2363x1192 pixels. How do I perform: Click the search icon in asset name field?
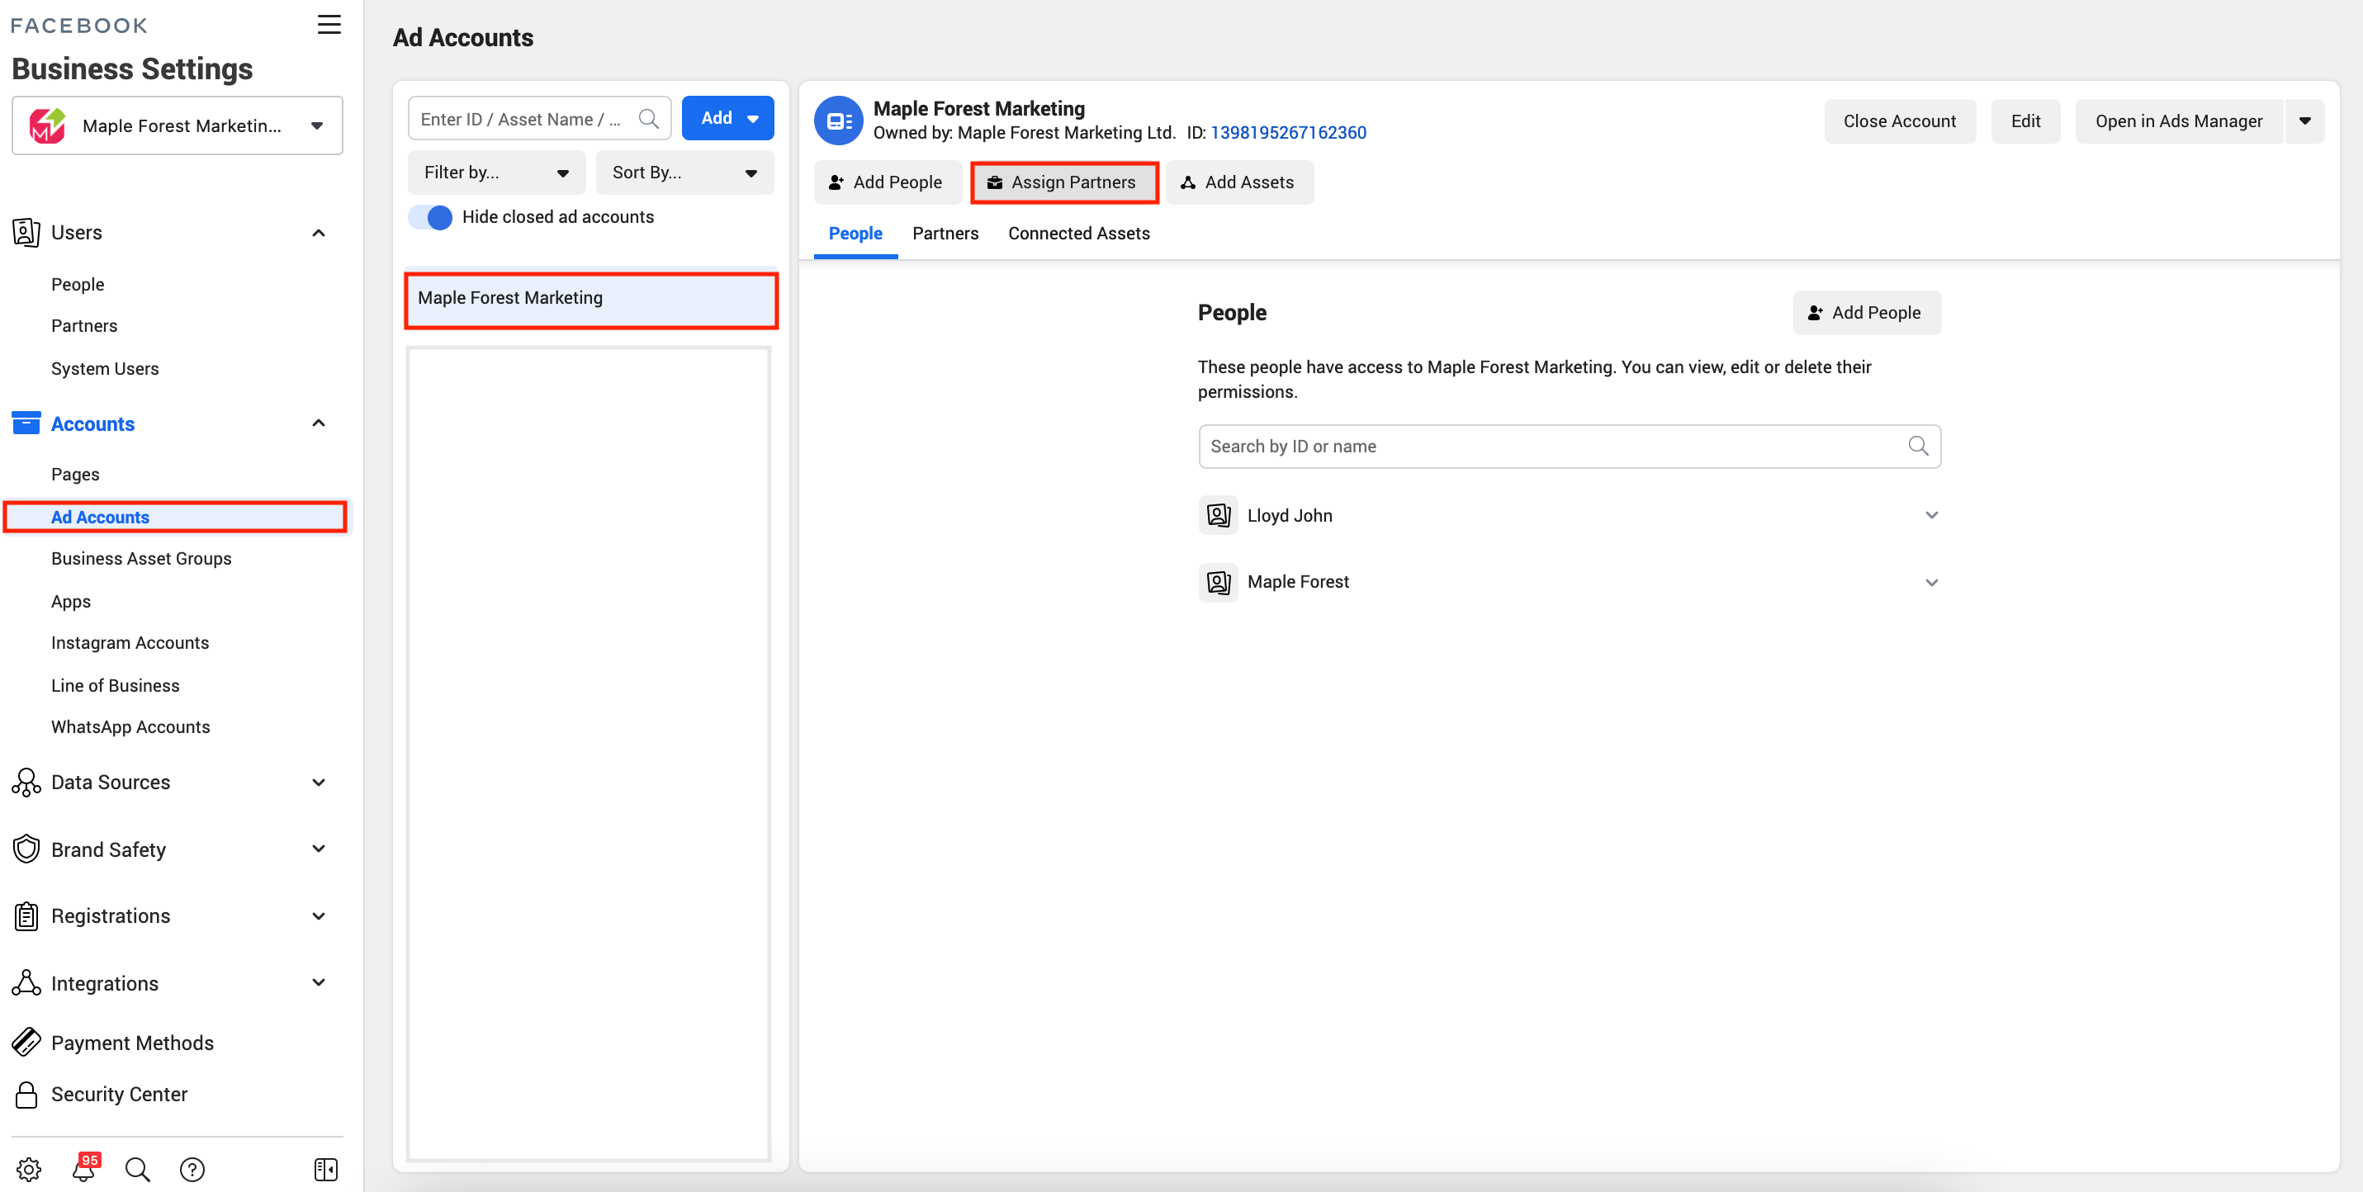pyautogui.click(x=648, y=118)
